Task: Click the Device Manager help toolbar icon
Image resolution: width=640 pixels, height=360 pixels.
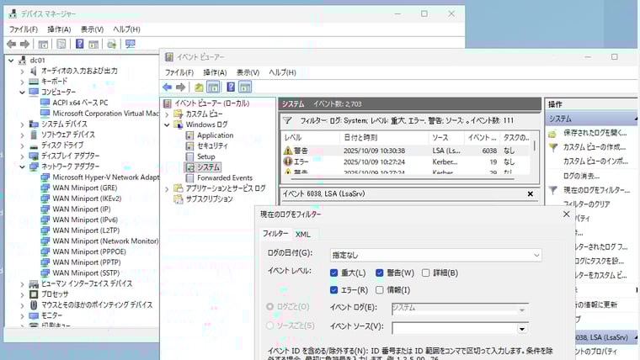Action: 79,44
